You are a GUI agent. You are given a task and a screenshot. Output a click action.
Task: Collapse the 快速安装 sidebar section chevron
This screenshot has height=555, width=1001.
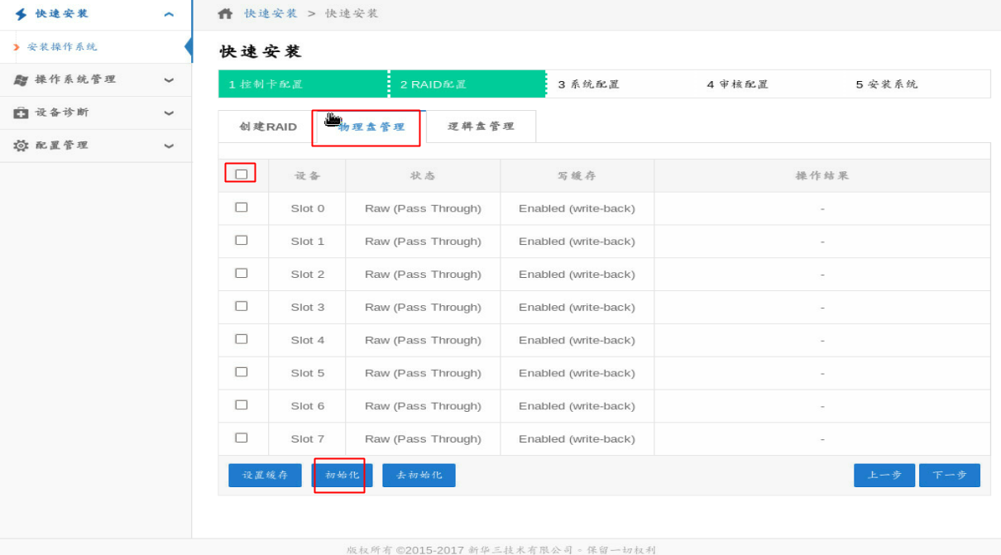(x=169, y=15)
